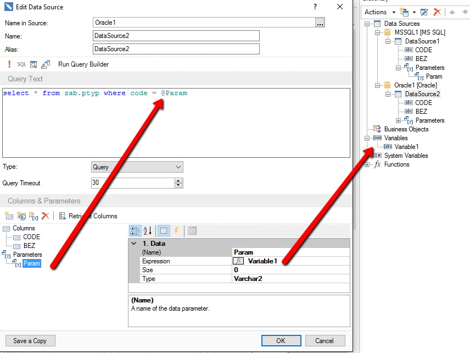470x353 pixels.
Task: Click the dialog help question mark
Action: [x=315, y=7]
